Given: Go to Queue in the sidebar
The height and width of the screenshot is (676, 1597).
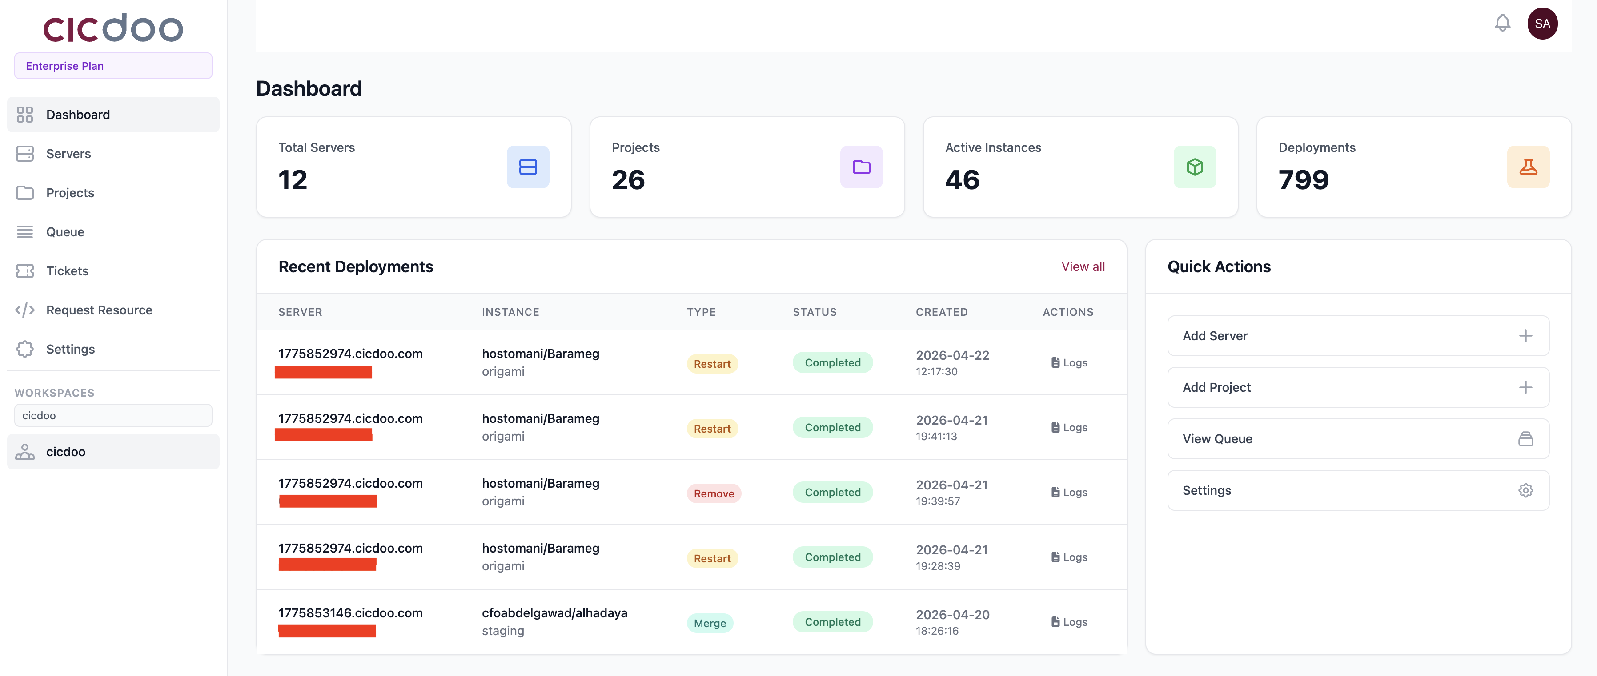Looking at the screenshot, I should (65, 232).
